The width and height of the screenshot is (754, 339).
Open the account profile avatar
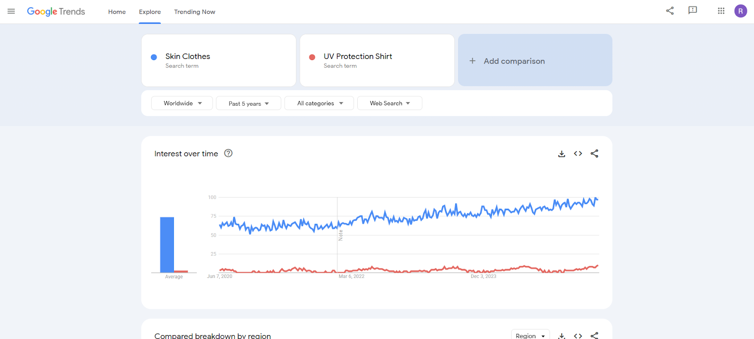[x=740, y=11]
